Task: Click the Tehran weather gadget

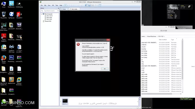Action: (173, 12)
